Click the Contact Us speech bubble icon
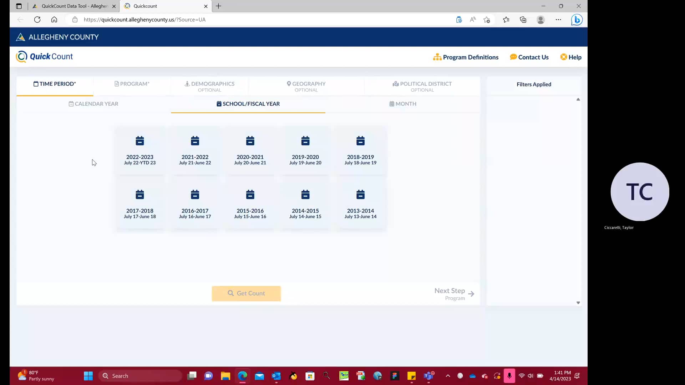Image resolution: width=685 pixels, height=385 pixels. [513, 57]
